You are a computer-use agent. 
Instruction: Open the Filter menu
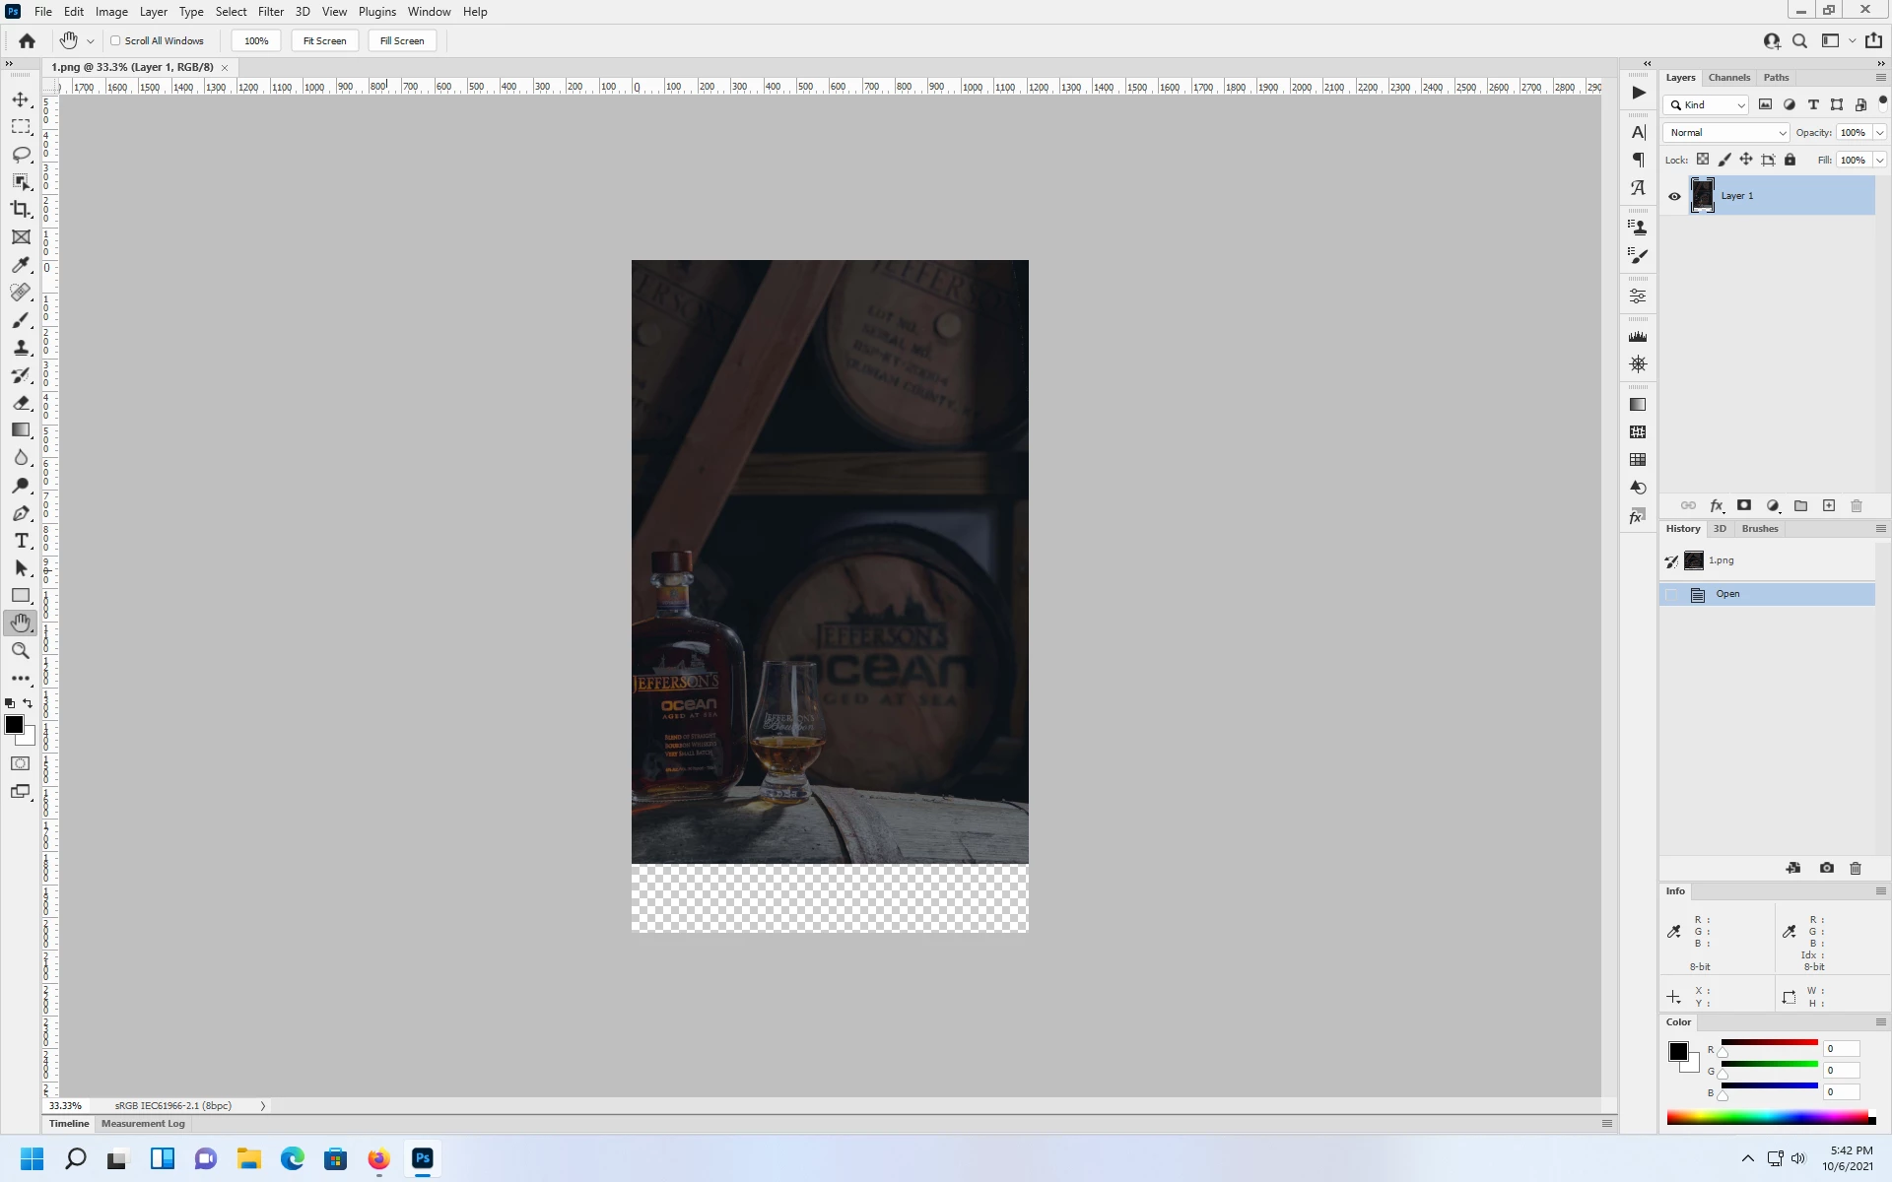click(x=270, y=12)
